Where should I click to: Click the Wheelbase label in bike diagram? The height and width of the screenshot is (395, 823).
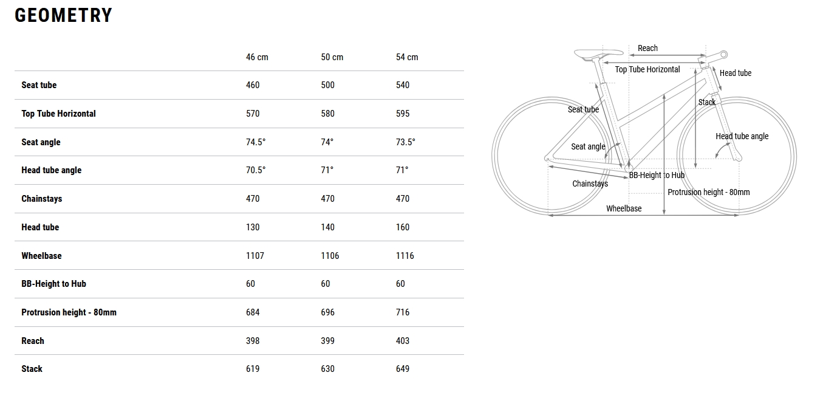click(x=624, y=208)
